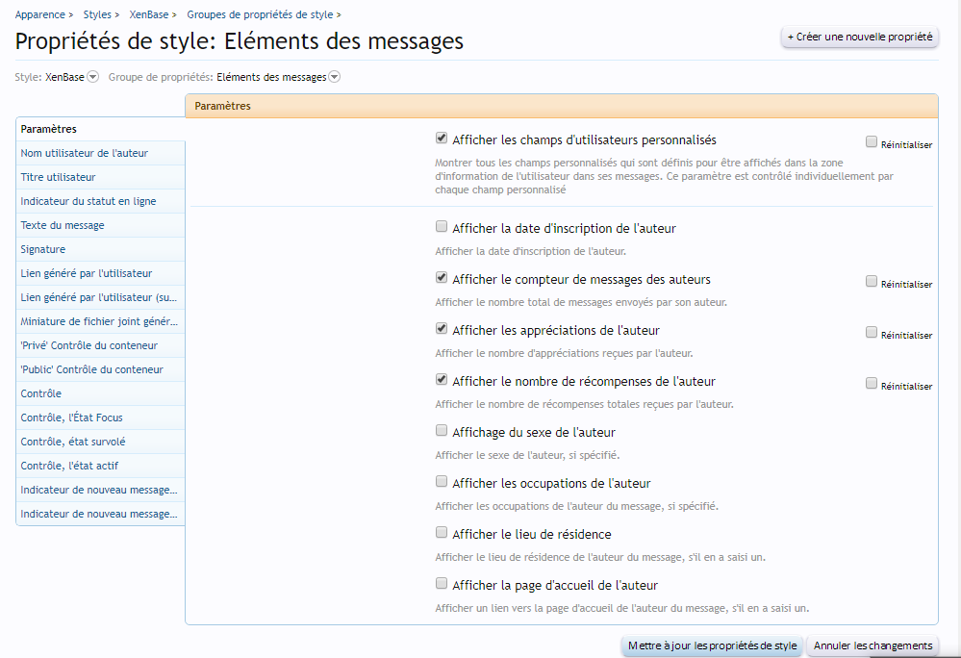Follow the Styles breadcrumb link
The width and height of the screenshot is (961, 658).
pos(97,14)
